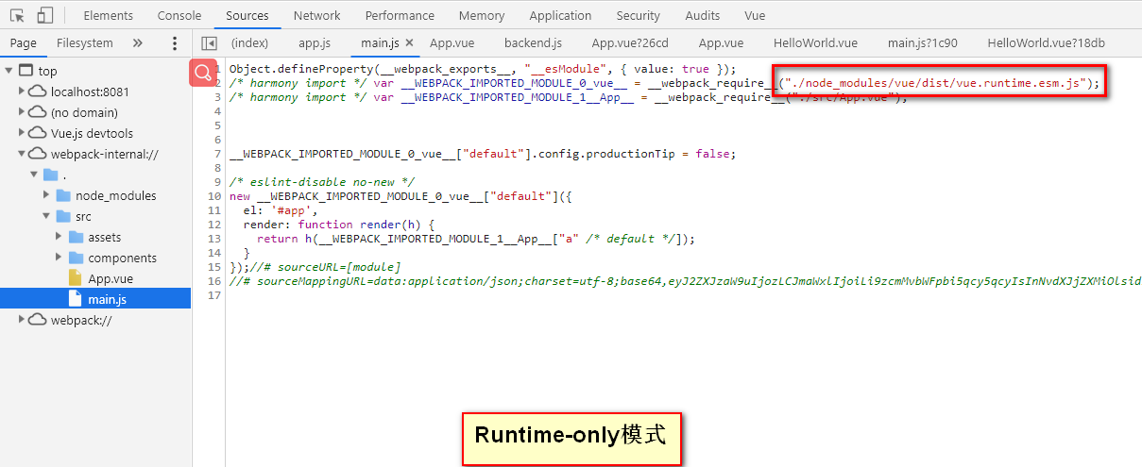Click the assets folder icon
The image size is (1142, 467).
[x=77, y=237]
